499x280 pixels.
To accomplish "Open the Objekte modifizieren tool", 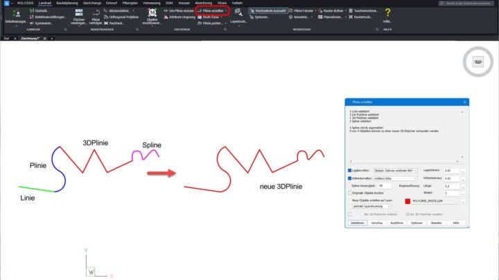I will pyautogui.click(x=152, y=17).
